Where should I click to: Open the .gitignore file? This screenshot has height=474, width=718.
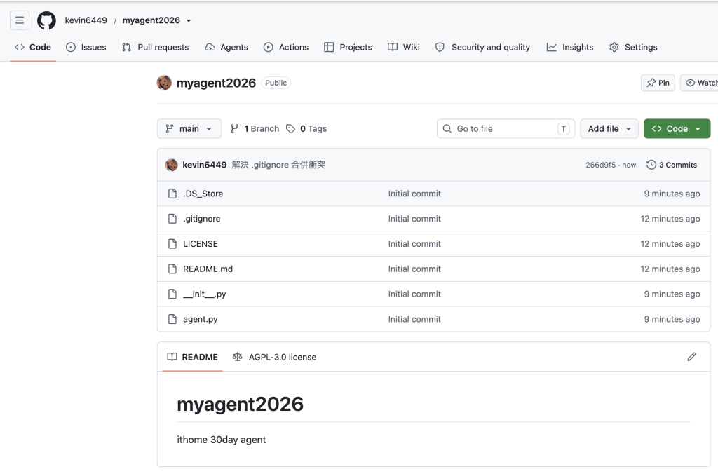[x=201, y=219]
